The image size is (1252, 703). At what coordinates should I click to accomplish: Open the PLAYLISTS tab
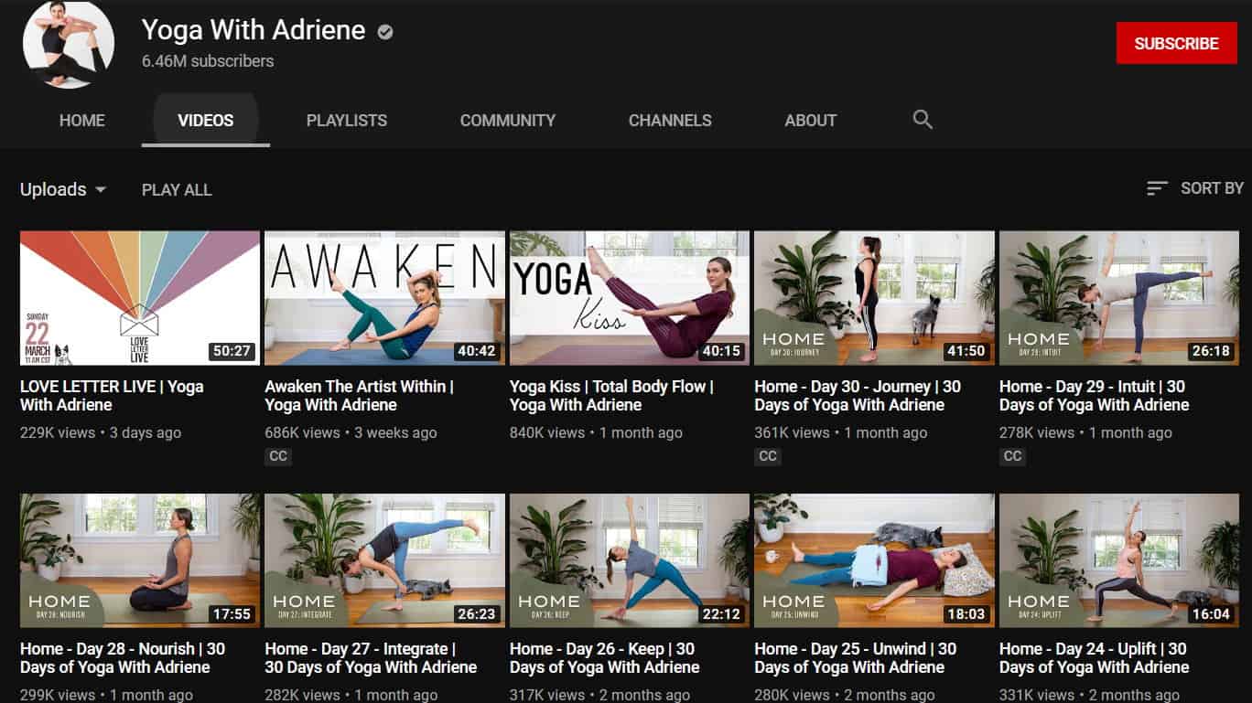[x=347, y=120]
